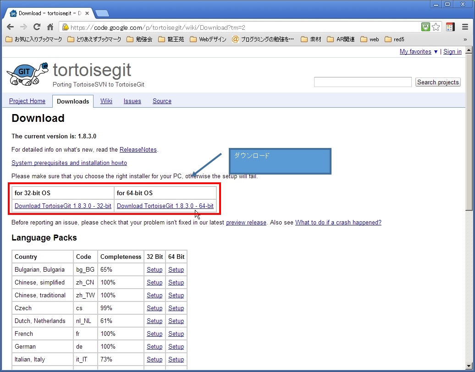The height and width of the screenshot is (372, 475).
Task: Open the 龍王苑 bookmarks folder
Action: pos(171,39)
